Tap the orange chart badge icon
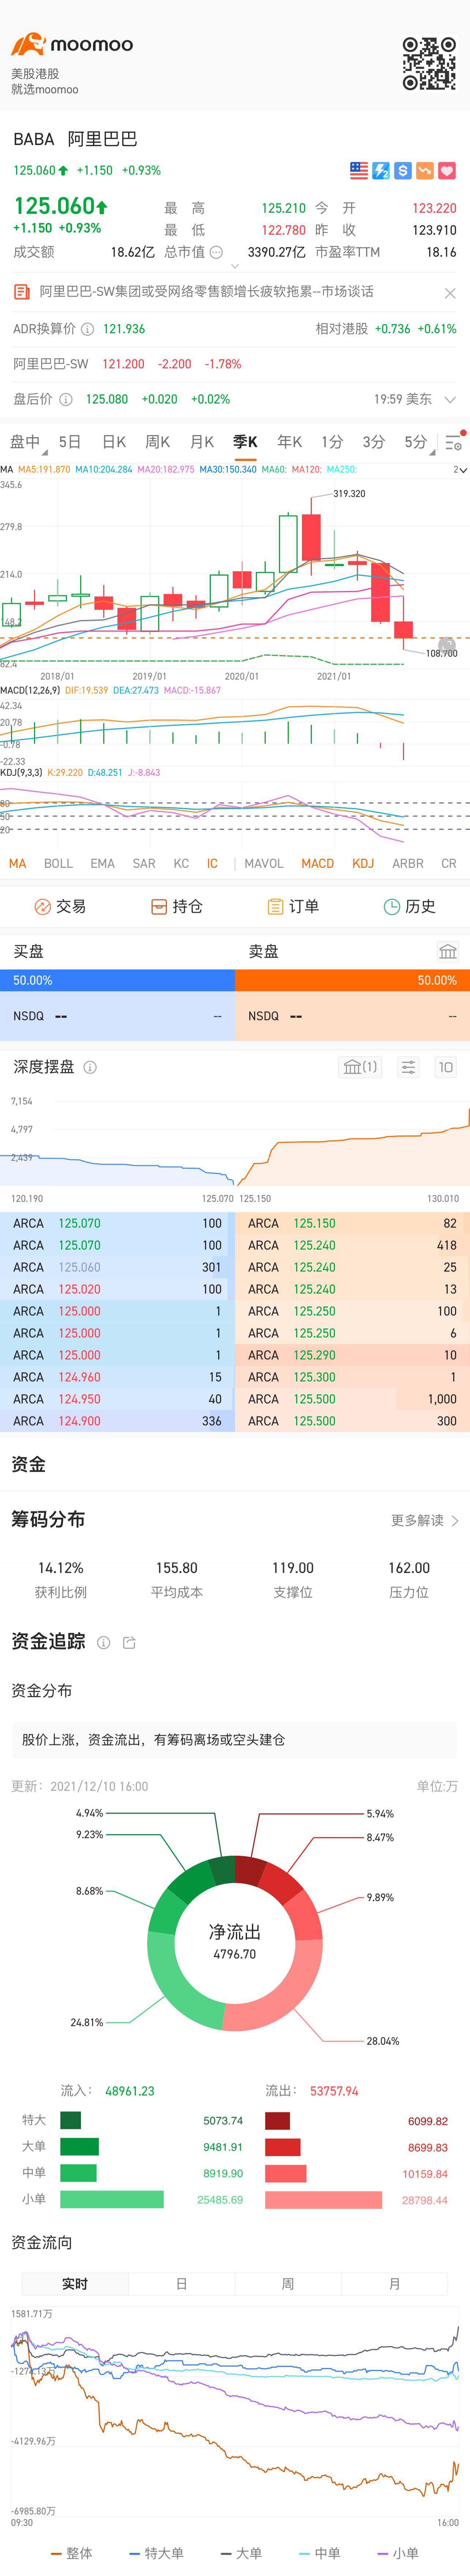The width and height of the screenshot is (470, 2576). (425, 171)
